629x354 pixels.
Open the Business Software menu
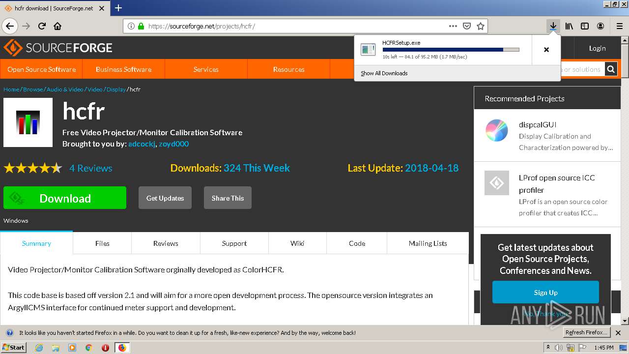tap(123, 69)
